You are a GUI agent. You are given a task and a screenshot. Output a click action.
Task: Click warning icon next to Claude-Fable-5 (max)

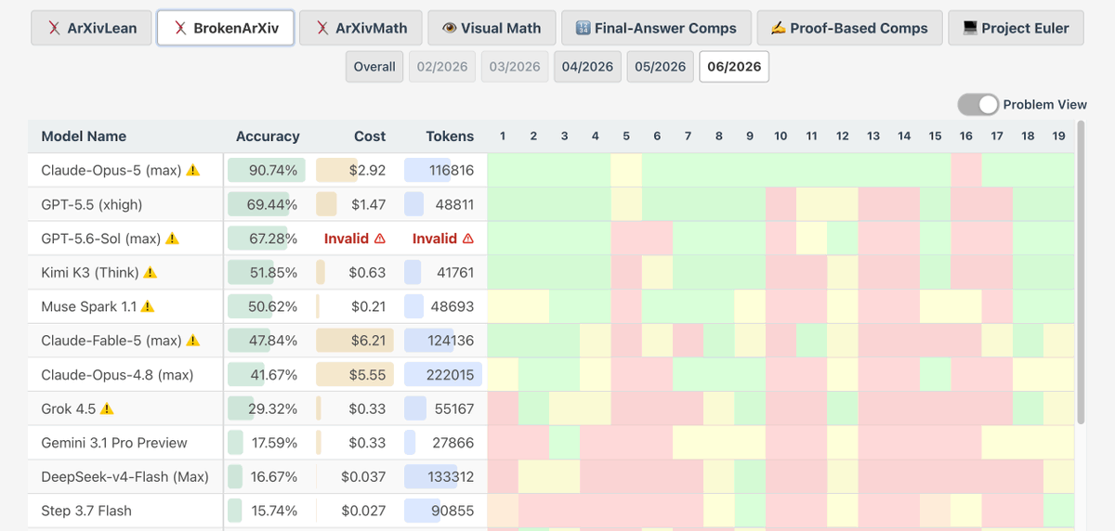[x=193, y=341]
